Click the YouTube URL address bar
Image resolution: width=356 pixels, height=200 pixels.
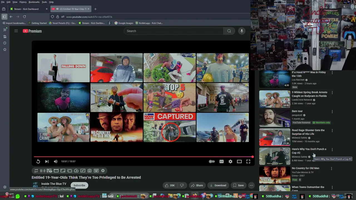click(x=150, y=17)
